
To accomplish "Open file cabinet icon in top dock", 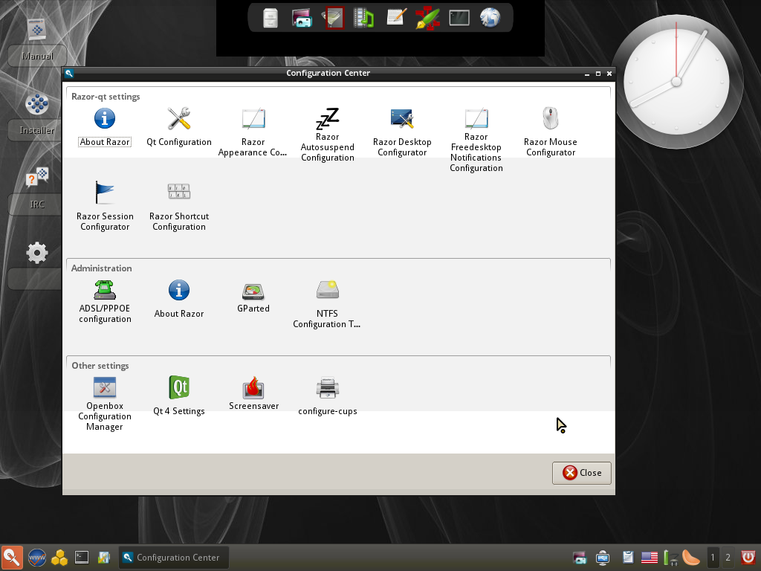I will pos(271,19).
